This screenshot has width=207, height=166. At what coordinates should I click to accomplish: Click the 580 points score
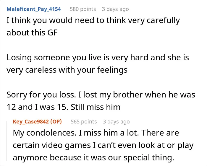click(x=83, y=9)
